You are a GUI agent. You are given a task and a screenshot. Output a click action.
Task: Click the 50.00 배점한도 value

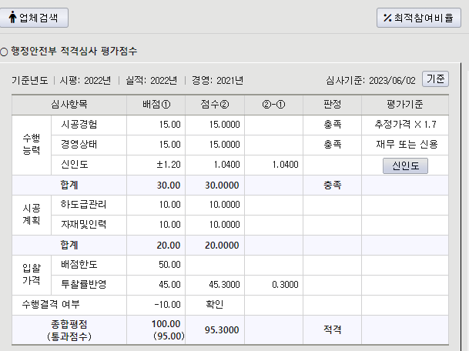pos(169,265)
